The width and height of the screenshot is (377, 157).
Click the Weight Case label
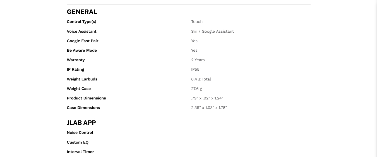click(x=79, y=89)
